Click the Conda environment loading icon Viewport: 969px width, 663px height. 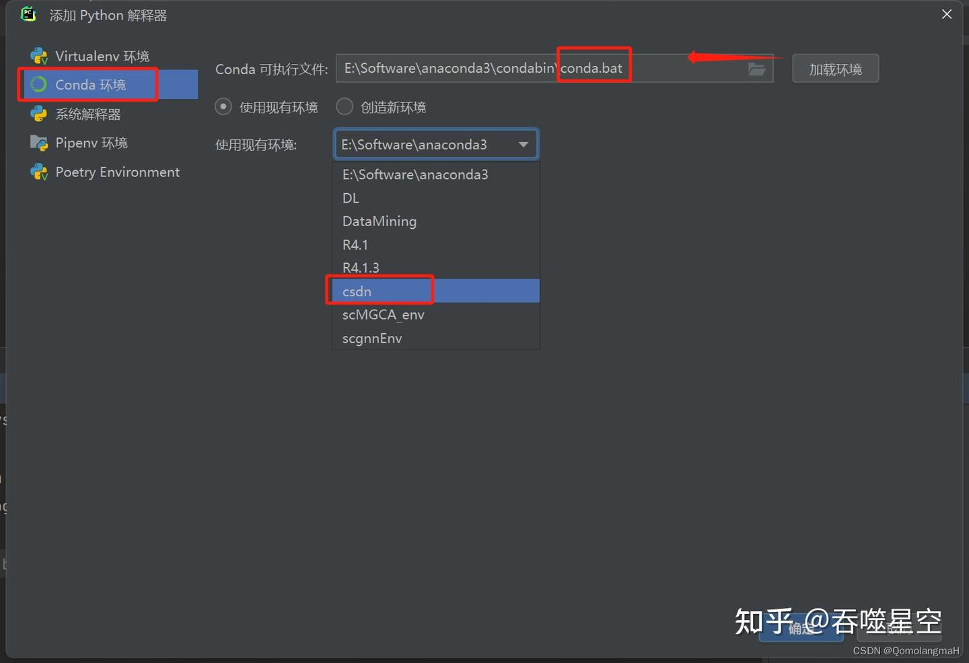click(38, 84)
